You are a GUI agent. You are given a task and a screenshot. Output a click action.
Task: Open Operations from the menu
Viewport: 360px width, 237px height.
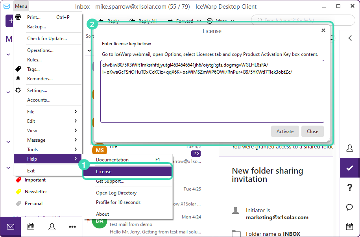click(x=48, y=50)
